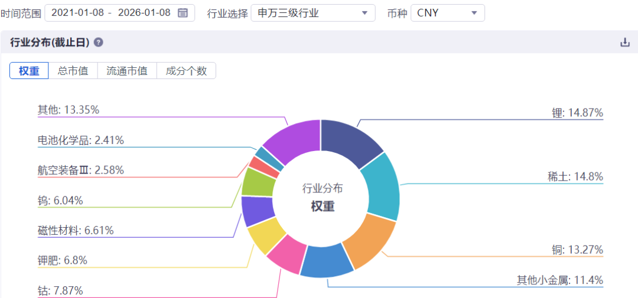Click the end date 2026-01-08 field
Viewport: 638px width, 298px height.
pos(144,12)
